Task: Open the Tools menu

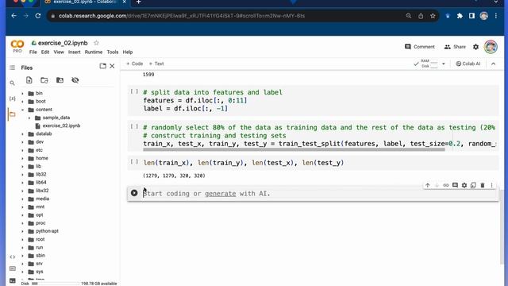Action: [113, 52]
